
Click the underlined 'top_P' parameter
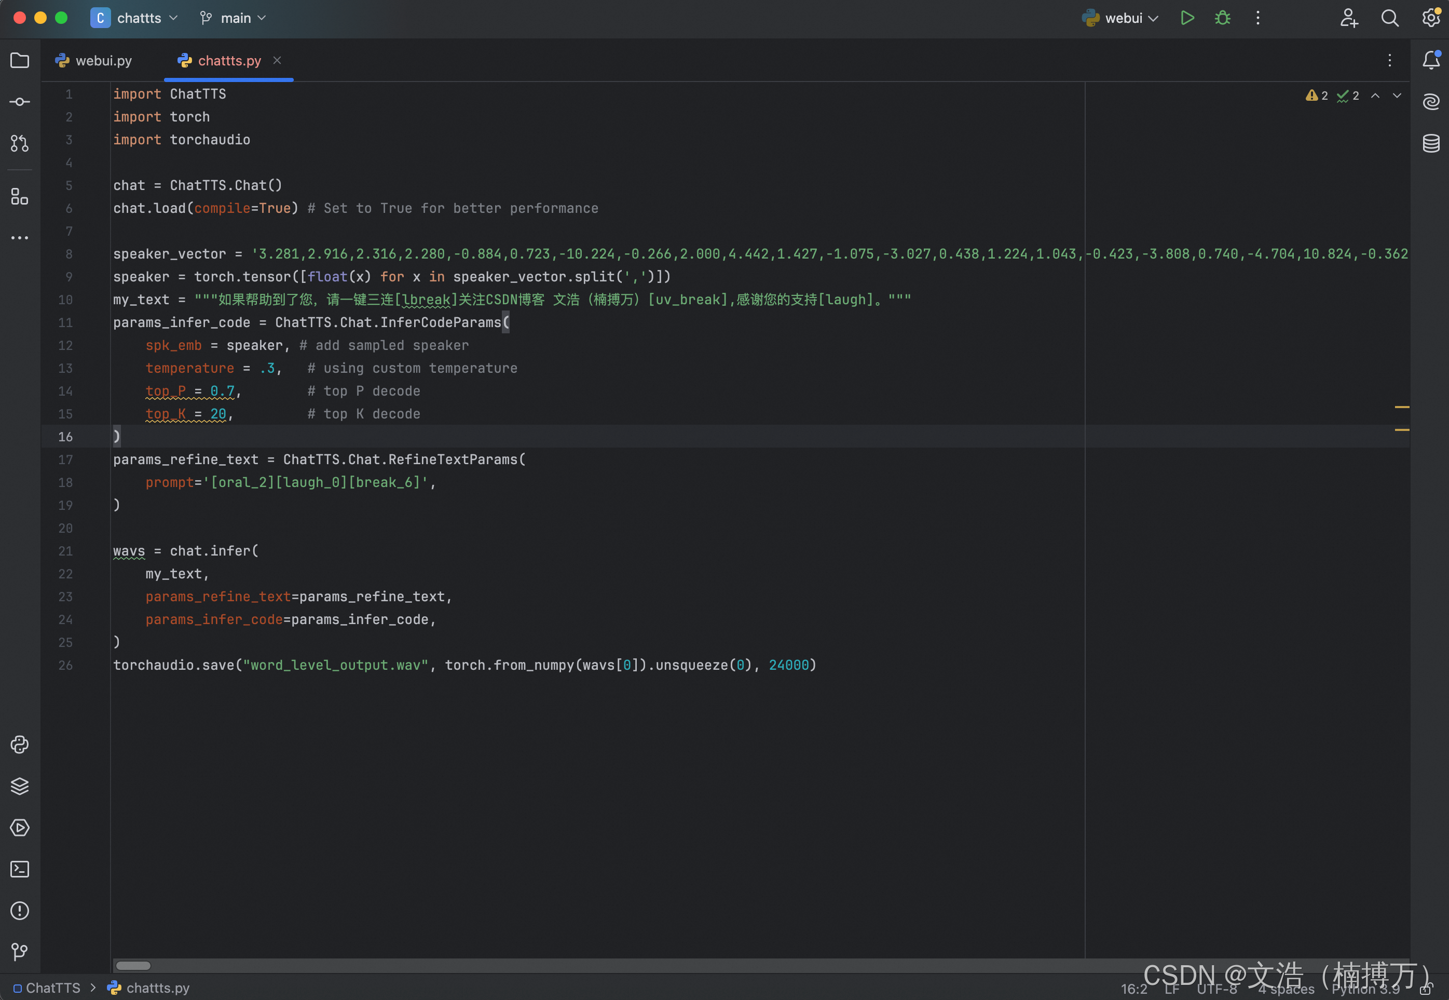click(166, 391)
